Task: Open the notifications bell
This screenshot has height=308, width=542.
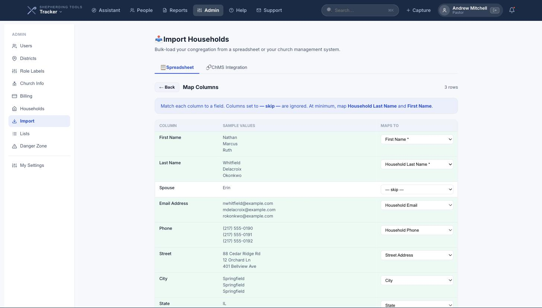Action: 512,10
